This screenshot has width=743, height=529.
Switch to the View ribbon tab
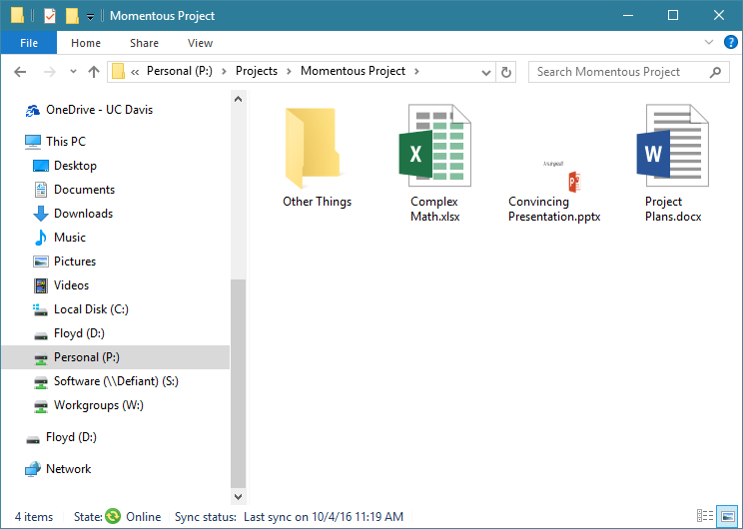tap(200, 43)
